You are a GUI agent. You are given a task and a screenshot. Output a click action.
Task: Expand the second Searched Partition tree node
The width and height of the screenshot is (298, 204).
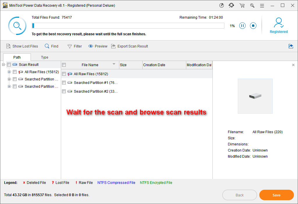pyautogui.click(x=9, y=86)
